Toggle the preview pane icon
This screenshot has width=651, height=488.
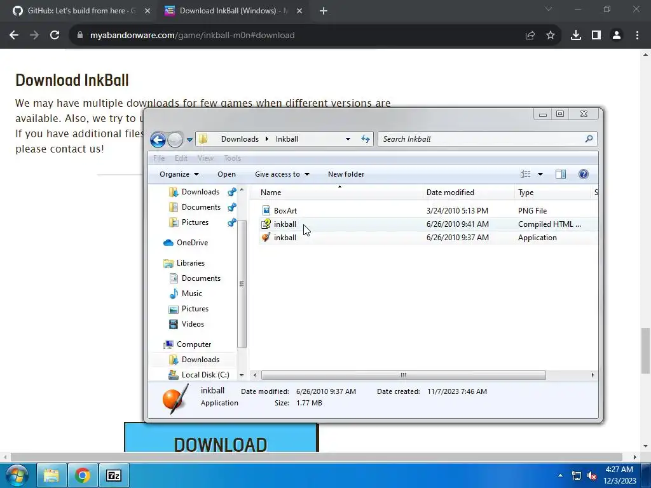click(x=561, y=174)
